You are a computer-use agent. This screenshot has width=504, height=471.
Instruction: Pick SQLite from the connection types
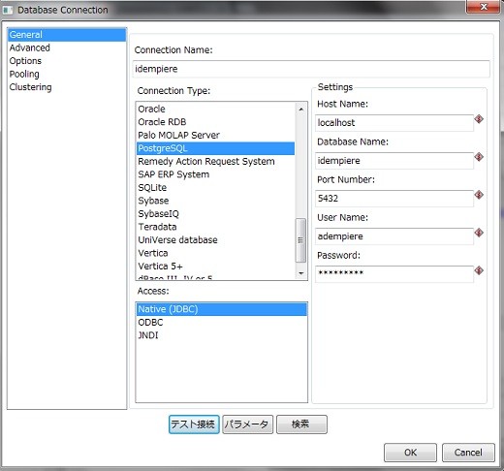coord(215,188)
